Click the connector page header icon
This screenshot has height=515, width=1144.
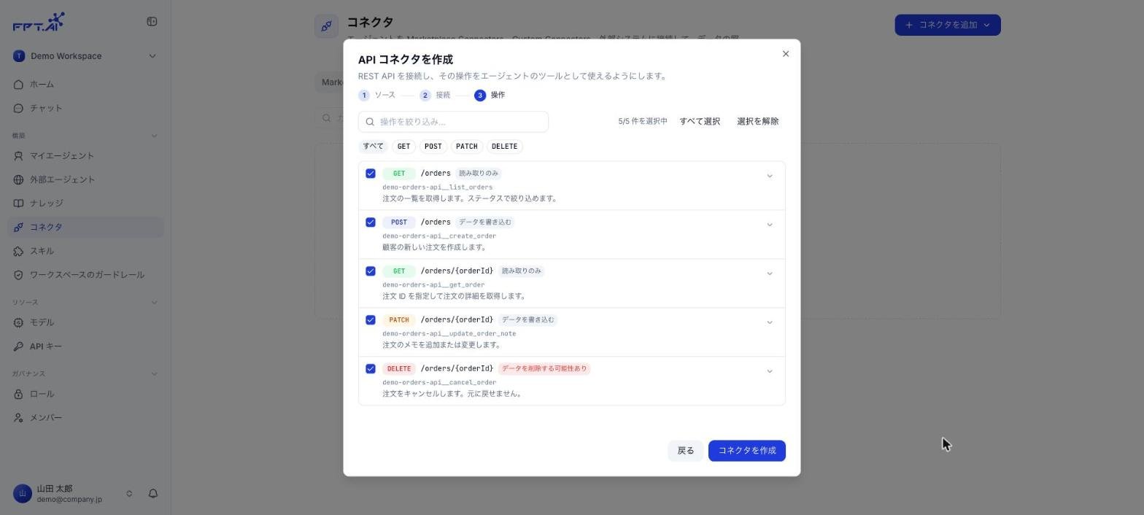[x=327, y=26]
